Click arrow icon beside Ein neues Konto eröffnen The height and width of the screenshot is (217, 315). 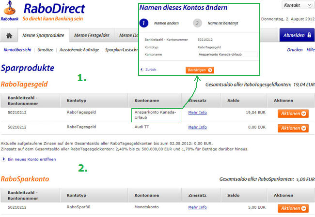tap(3, 159)
